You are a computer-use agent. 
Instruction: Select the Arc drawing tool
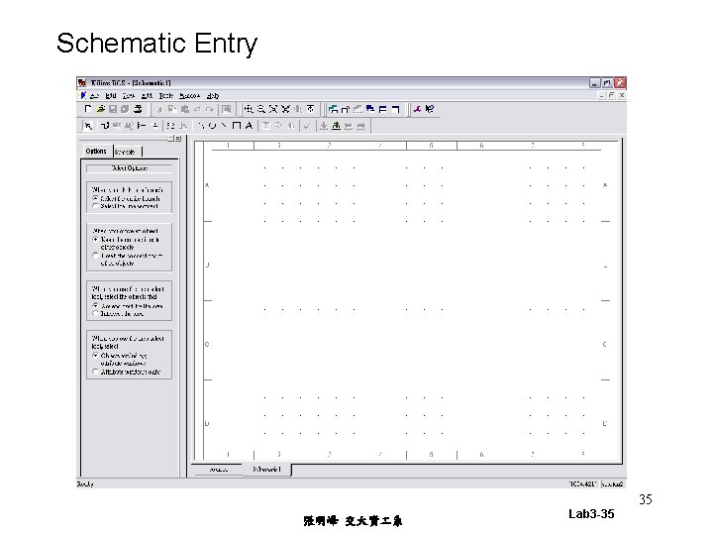pos(201,126)
